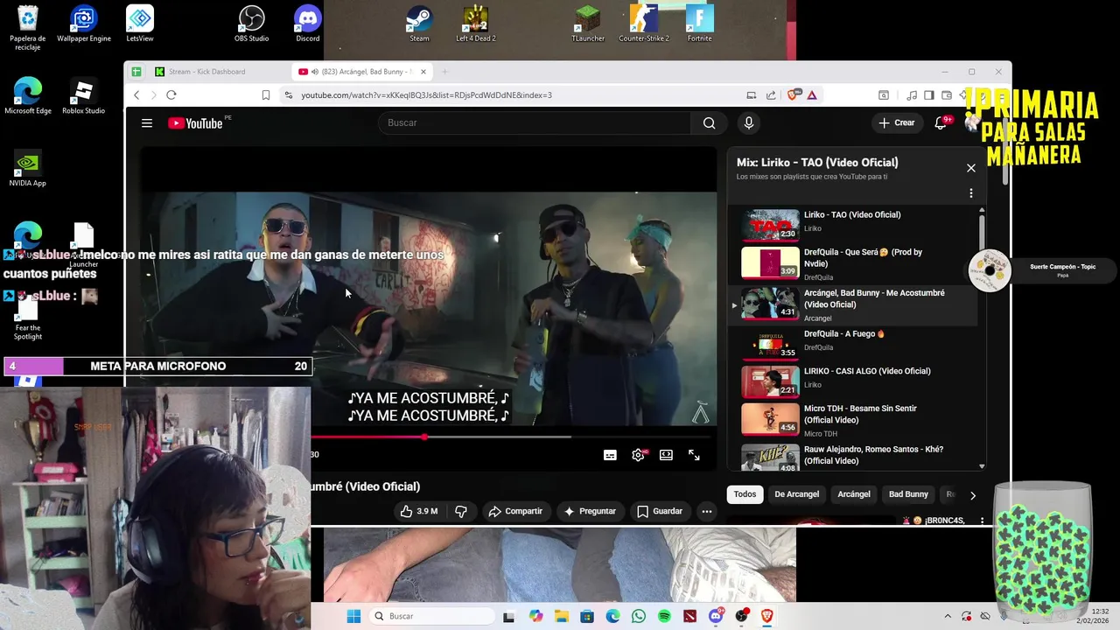1120x630 pixels.
Task: Click the Brave back navigation arrow
Action: [136, 95]
